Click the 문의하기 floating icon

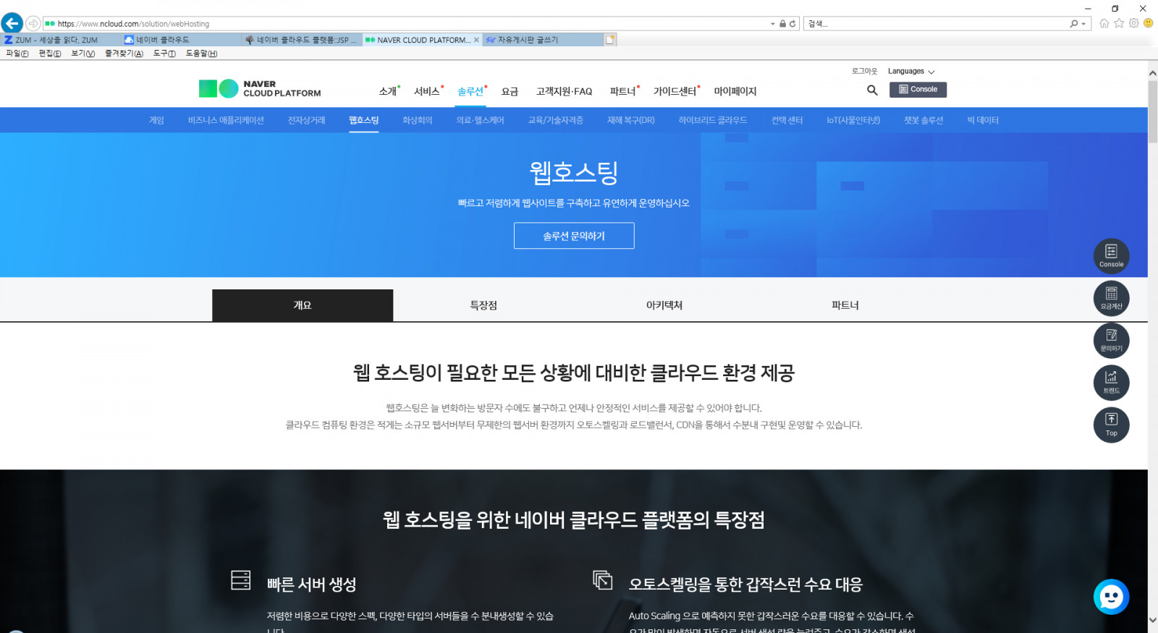pyautogui.click(x=1111, y=340)
